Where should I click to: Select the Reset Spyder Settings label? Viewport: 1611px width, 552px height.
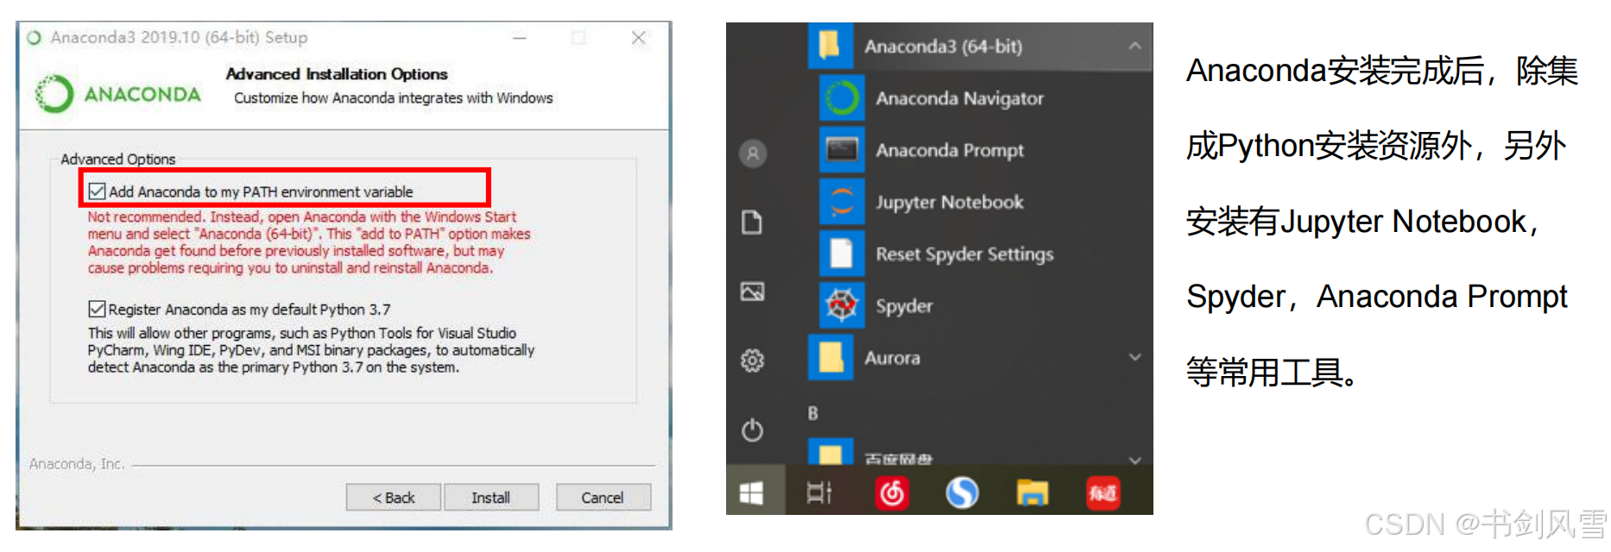click(x=964, y=254)
